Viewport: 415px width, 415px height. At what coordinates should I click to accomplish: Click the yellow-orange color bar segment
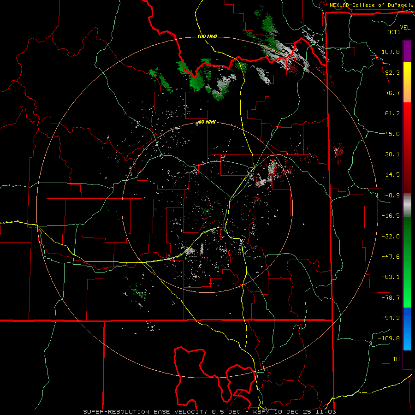407,82
